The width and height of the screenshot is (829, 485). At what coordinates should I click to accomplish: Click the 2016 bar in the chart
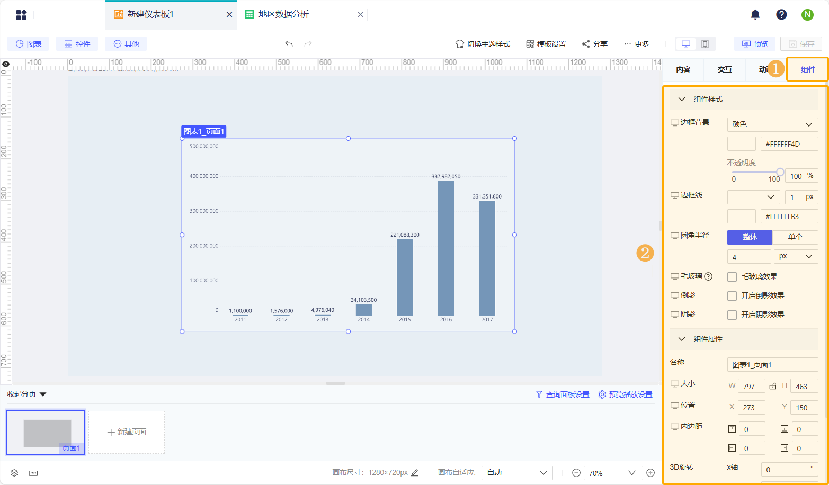point(446,248)
